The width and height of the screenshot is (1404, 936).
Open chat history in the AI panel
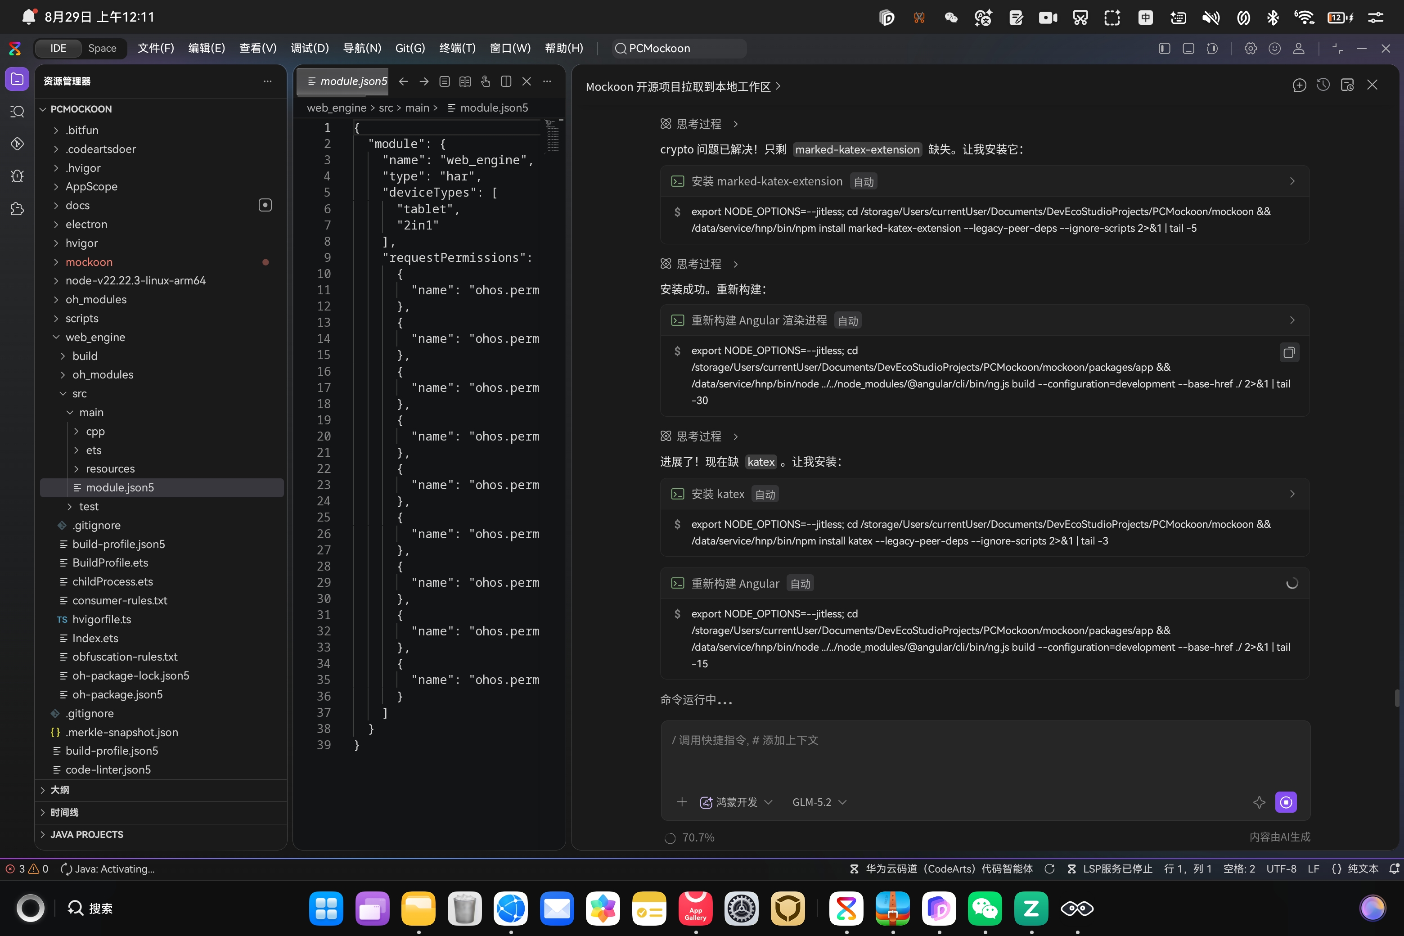[x=1323, y=85]
